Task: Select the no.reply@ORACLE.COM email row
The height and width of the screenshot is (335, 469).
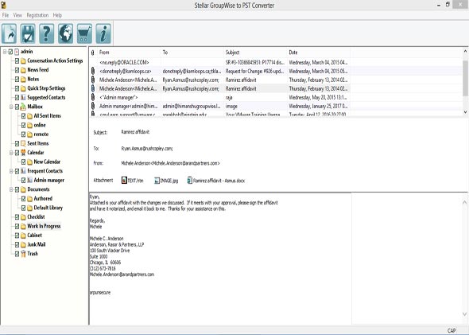Action: 219,63
